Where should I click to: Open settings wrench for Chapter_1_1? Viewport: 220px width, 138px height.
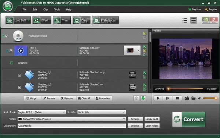coord(145,73)
